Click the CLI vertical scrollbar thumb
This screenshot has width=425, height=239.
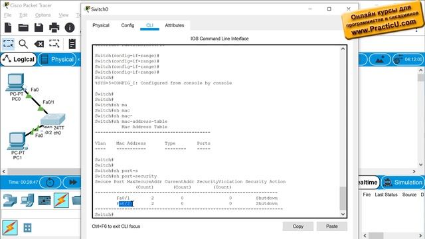pos(343,198)
